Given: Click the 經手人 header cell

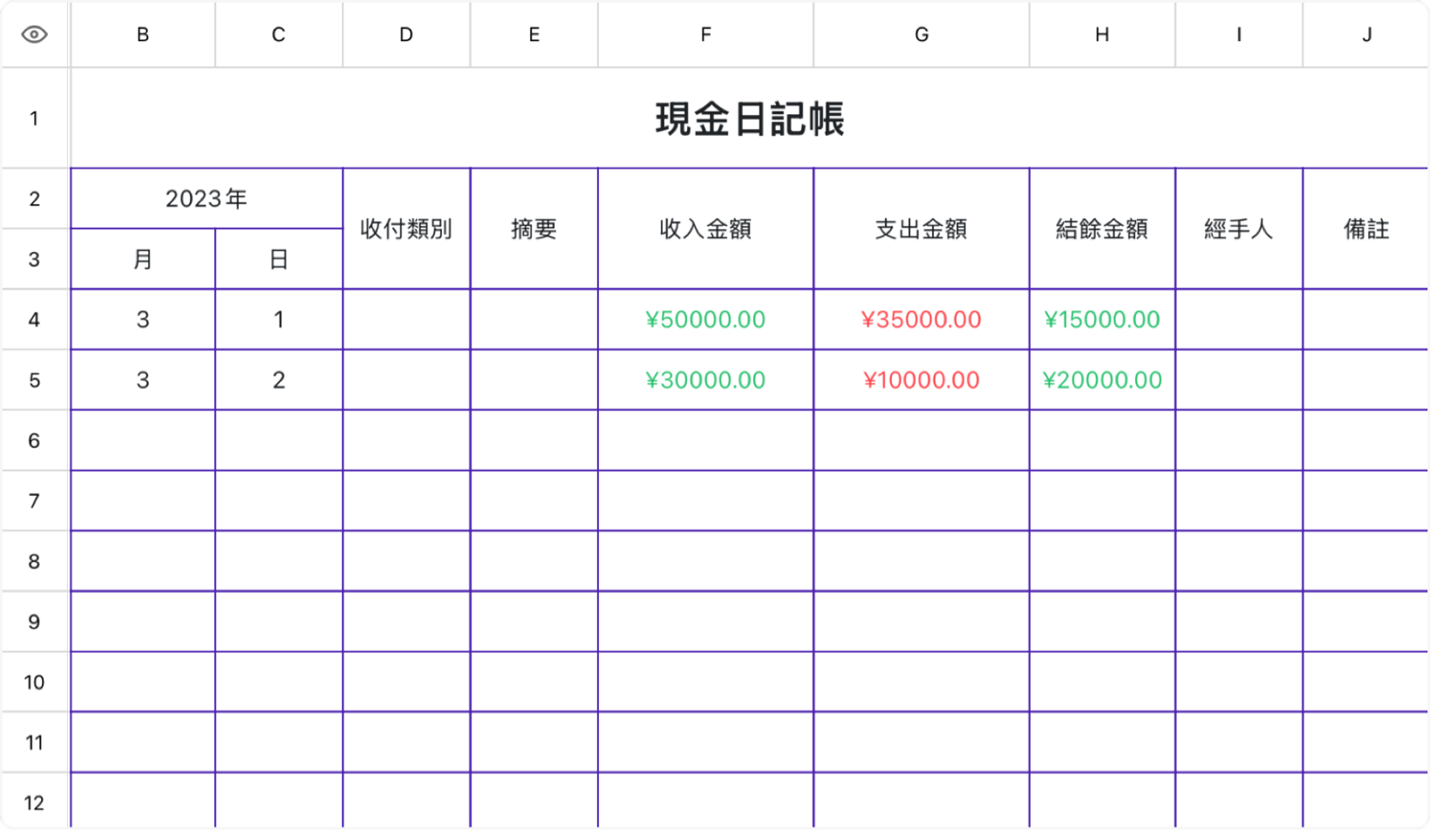Looking at the screenshot, I should (x=1239, y=229).
